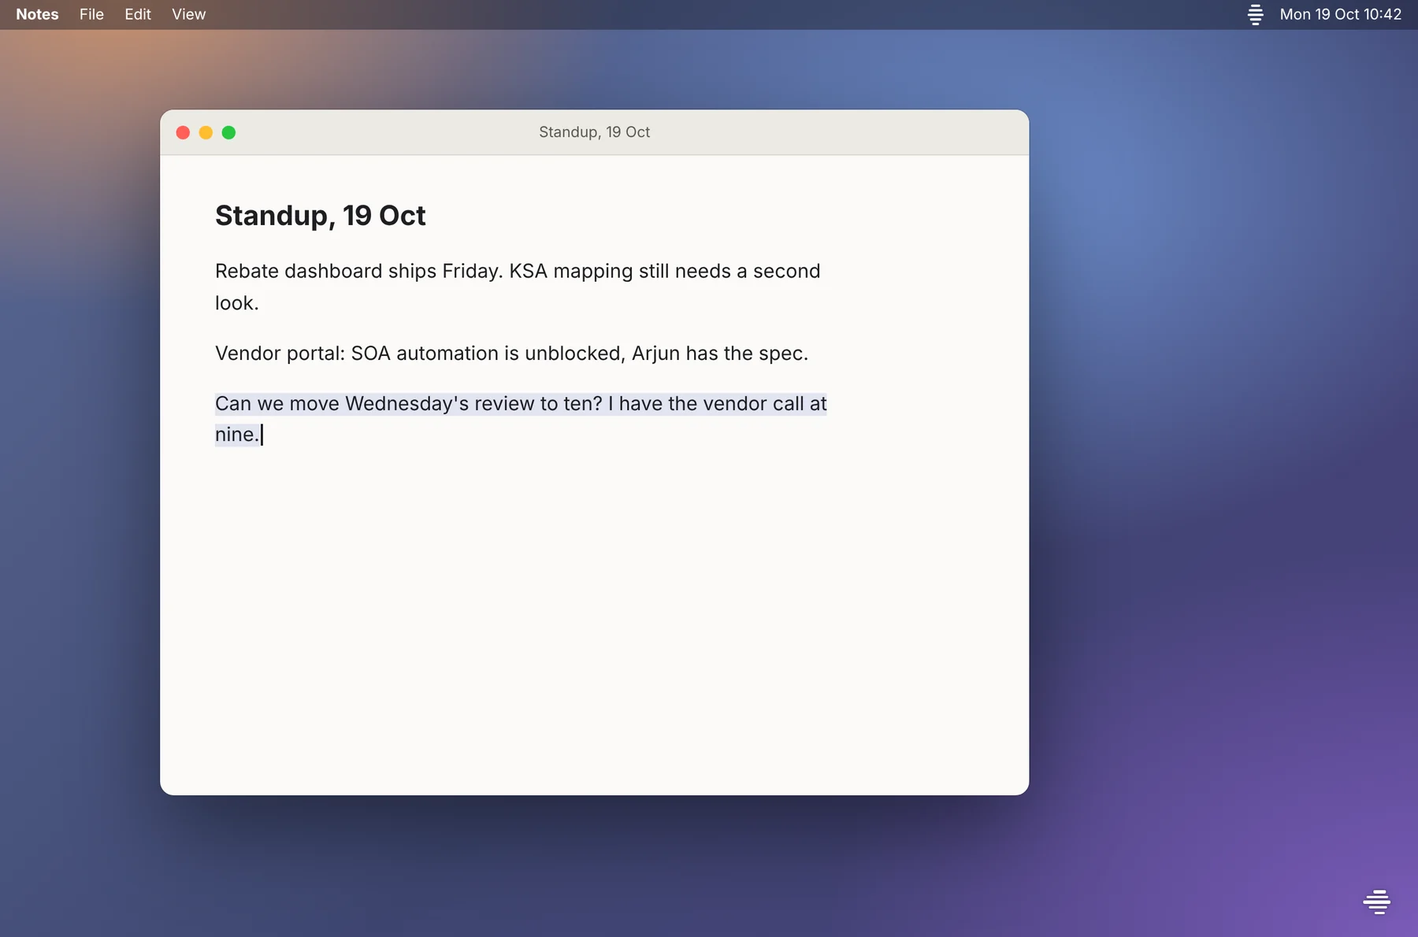Click the window title 'Standup, 19 Oct'

point(594,132)
